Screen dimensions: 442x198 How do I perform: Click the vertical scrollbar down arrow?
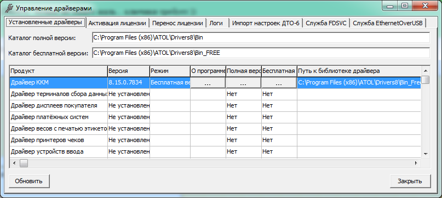(426, 154)
